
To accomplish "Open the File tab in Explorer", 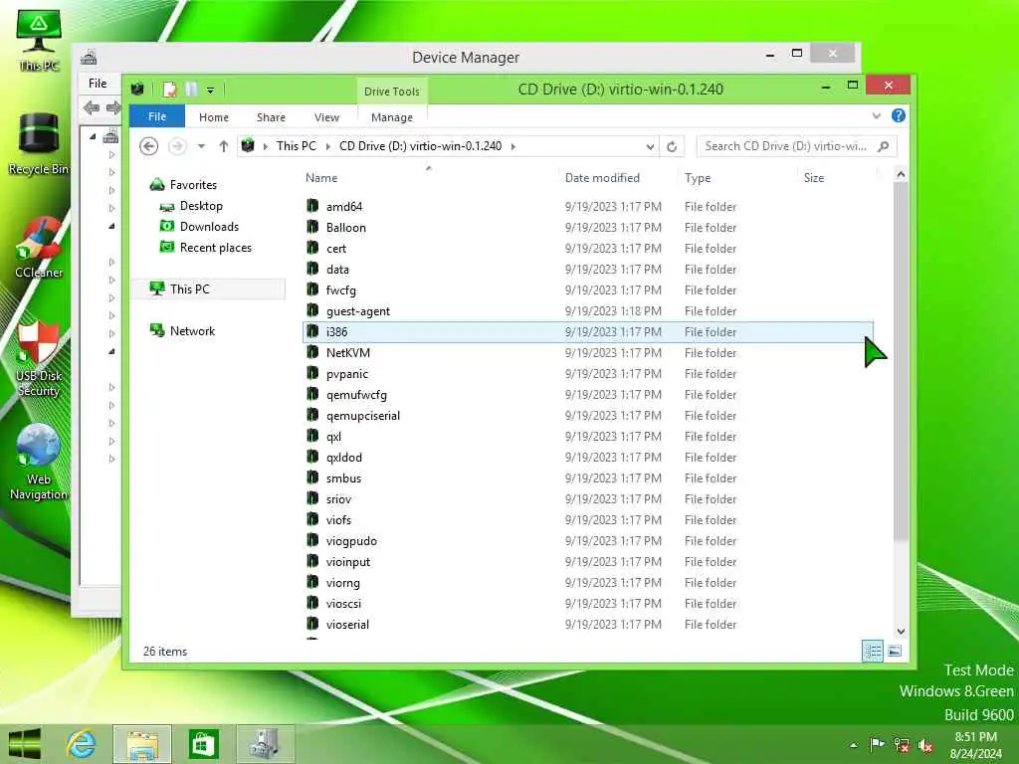I will pyautogui.click(x=156, y=116).
